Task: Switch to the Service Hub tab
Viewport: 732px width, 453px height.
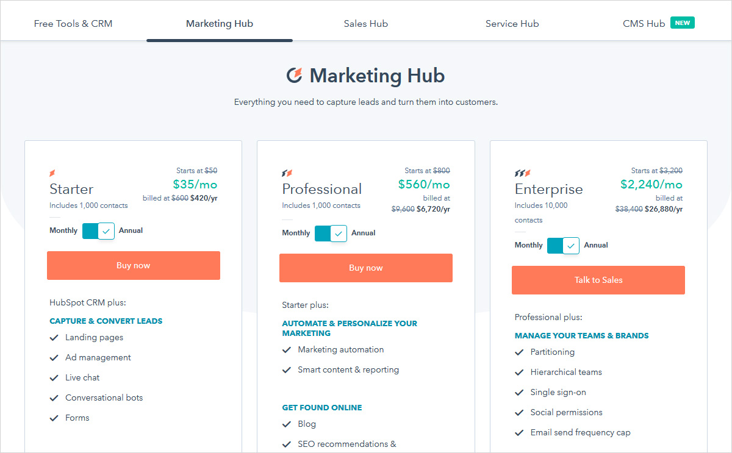Action: pyautogui.click(x=512, y=24)
